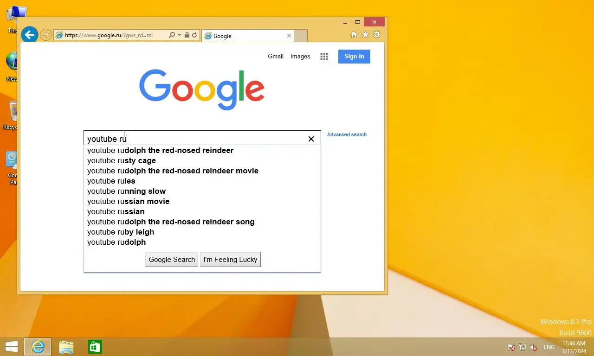
Task: Select suggestion 'youtube rusty cage'
Action: coord(202,160)
